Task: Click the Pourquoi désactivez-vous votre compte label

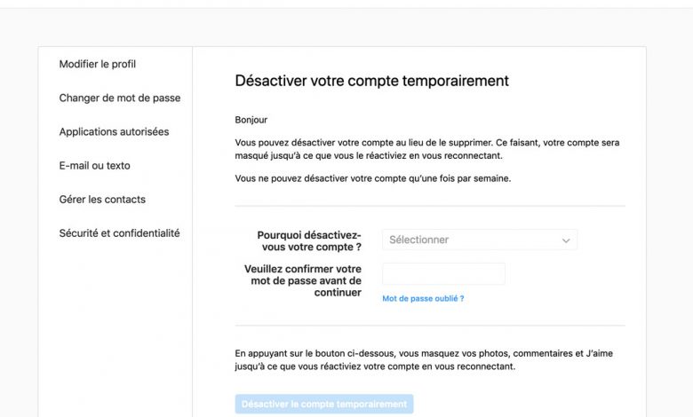Action: pos(308,240)
